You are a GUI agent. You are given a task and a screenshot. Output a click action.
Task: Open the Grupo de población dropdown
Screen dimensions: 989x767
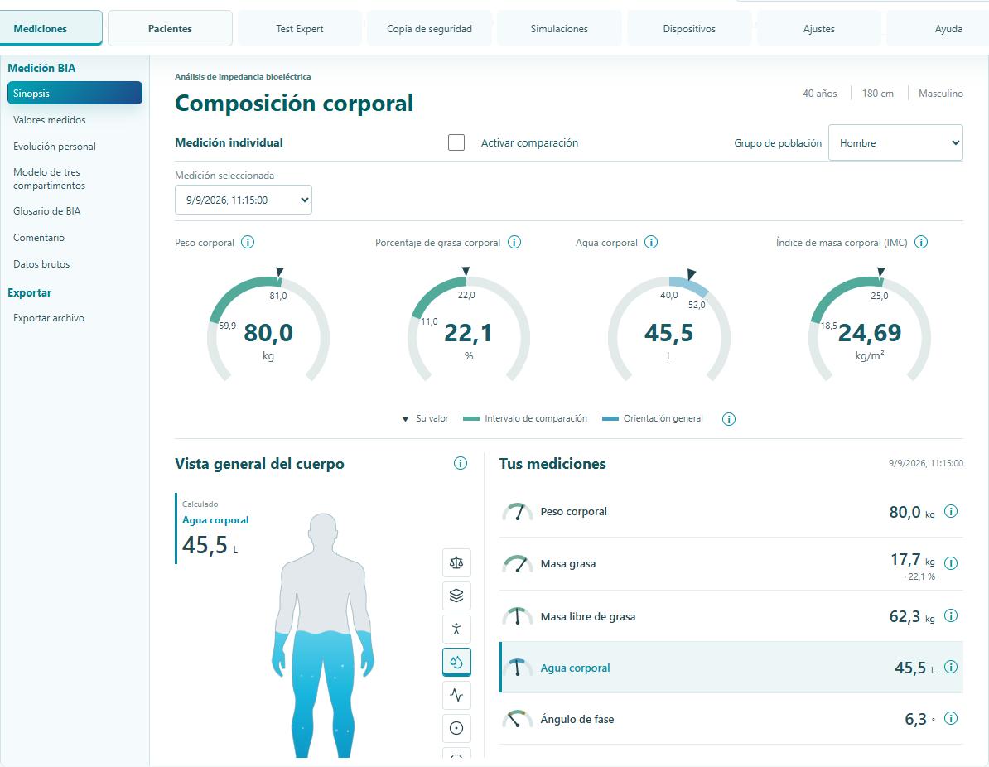pos(895,143)
